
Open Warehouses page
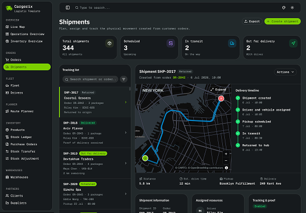(x=27, y=177)
